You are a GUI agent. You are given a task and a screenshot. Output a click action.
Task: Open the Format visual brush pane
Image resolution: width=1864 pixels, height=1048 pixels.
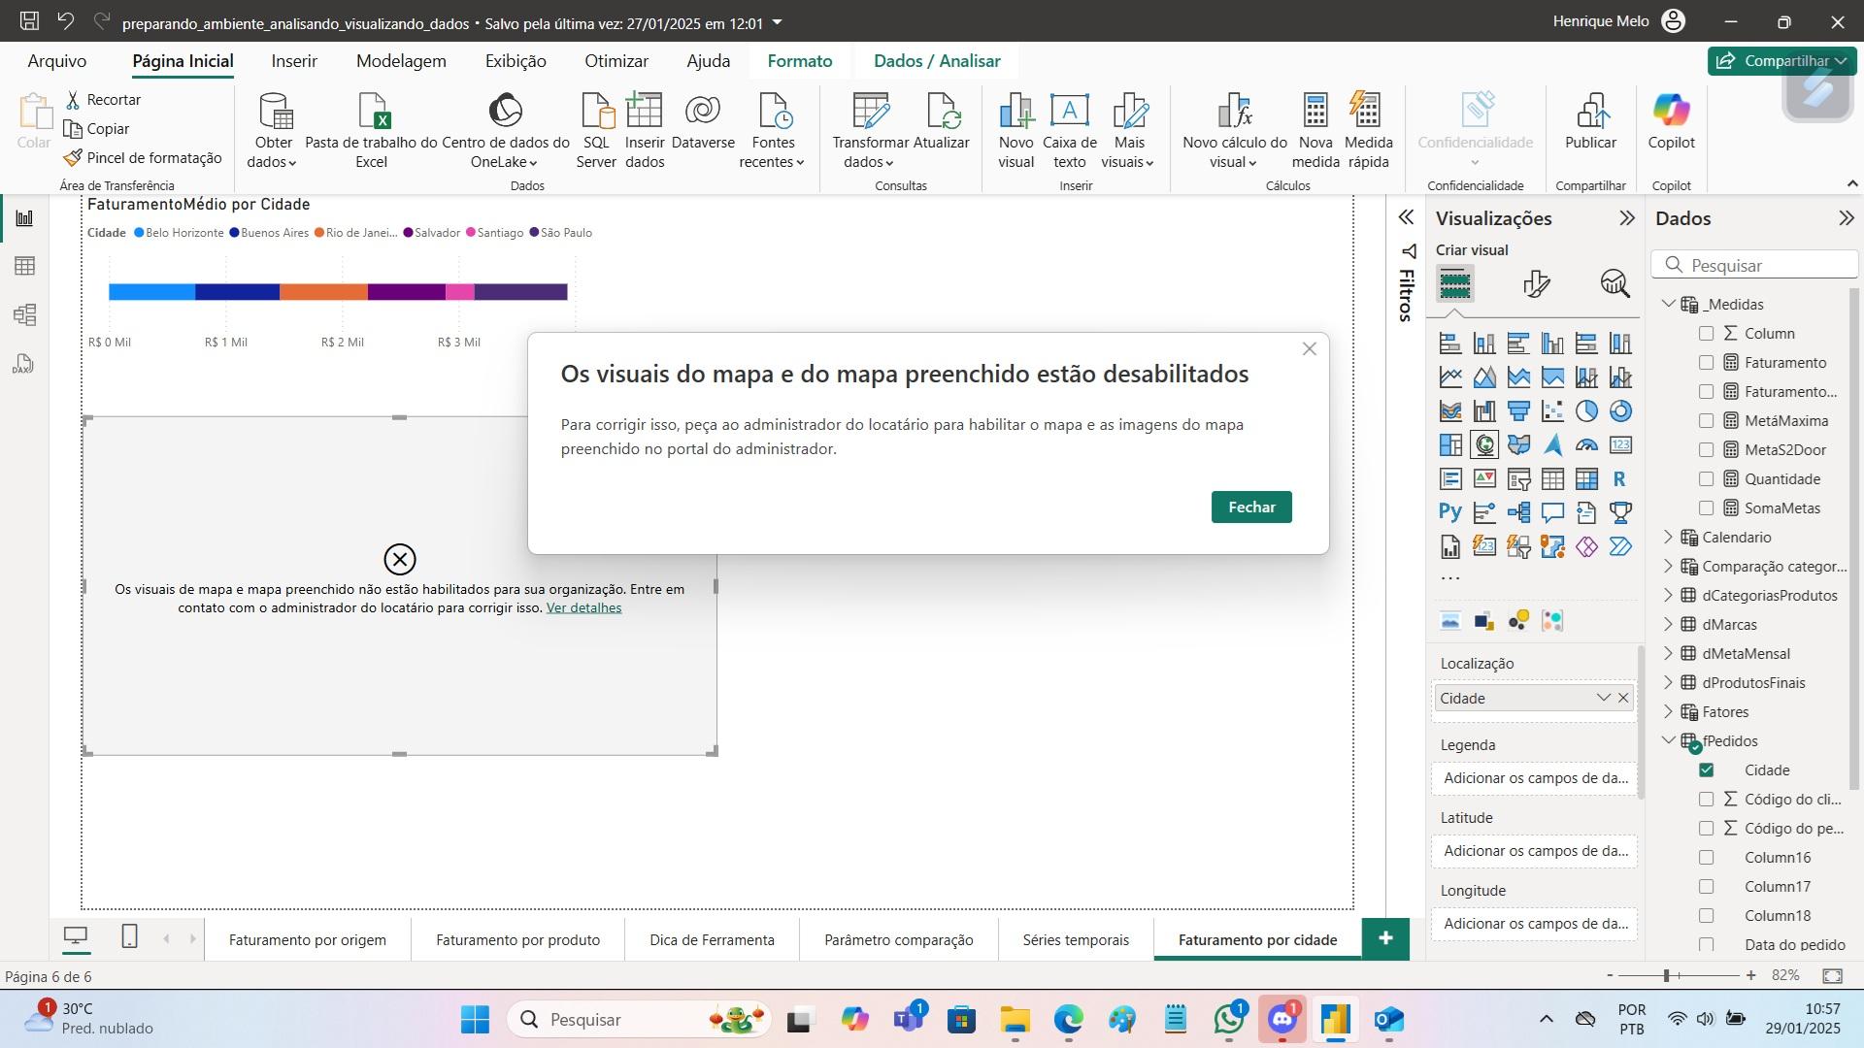pyautogui.click(x=1536, y=283)
